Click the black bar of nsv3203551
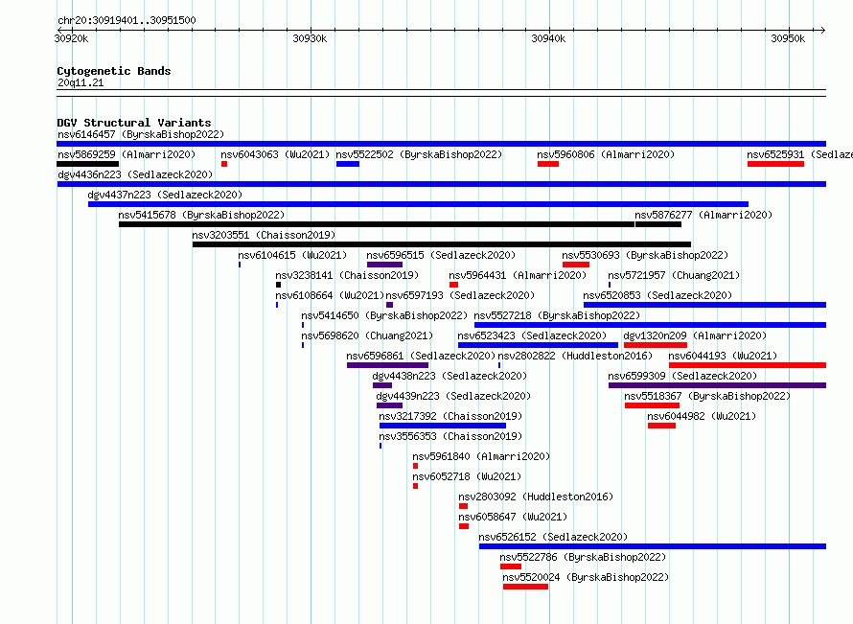 click(442, 244)
